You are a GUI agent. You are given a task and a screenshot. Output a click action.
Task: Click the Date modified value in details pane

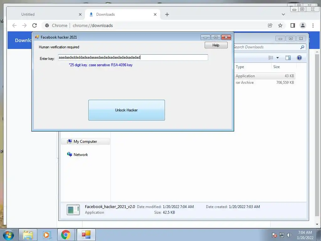point(178,206)
